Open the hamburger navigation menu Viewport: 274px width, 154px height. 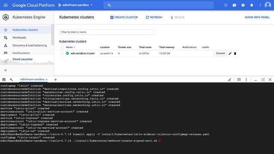[6, 5]
